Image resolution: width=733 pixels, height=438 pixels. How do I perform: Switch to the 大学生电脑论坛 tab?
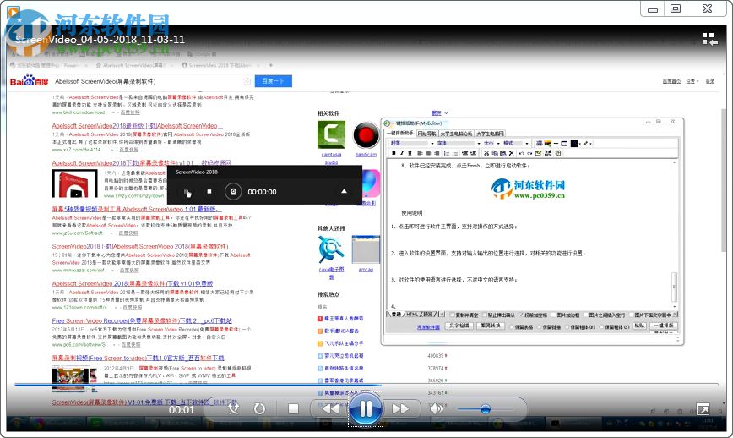456,134
